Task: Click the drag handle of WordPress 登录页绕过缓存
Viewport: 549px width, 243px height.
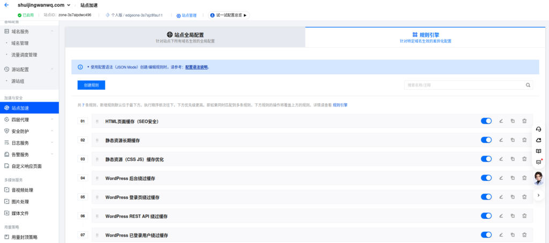Action: (x=97, y=197)
